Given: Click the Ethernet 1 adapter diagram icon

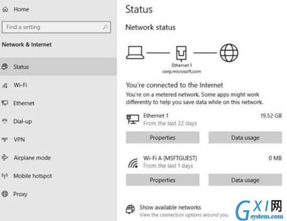Looking at the screenshot, I should coord(181,54).
